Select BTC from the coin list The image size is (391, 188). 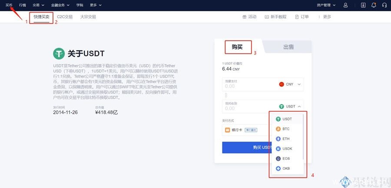click(285, 129)
